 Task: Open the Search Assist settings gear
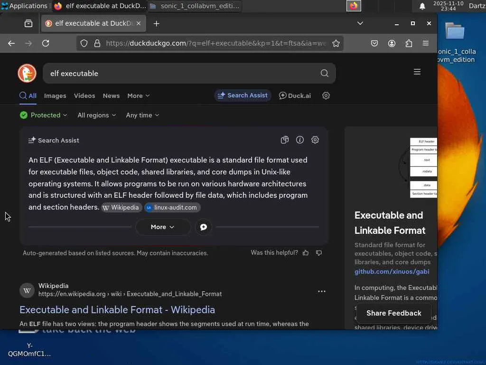coord(315,140)
